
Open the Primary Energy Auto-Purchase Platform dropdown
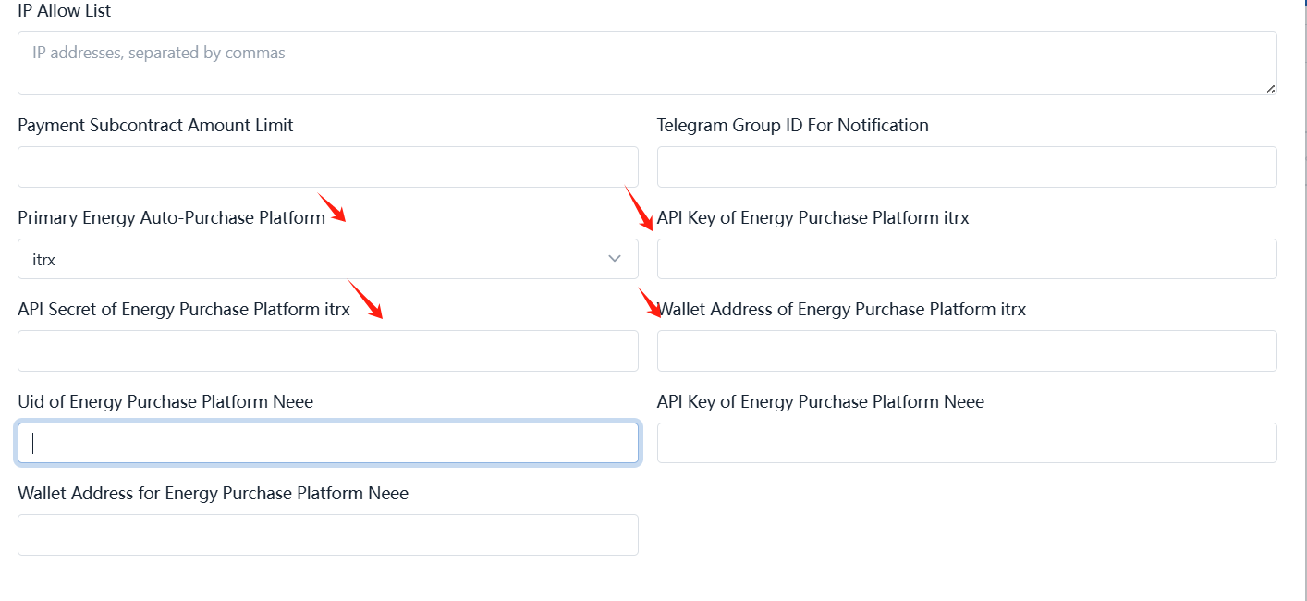pyautogui.click(x=328, y=259)
